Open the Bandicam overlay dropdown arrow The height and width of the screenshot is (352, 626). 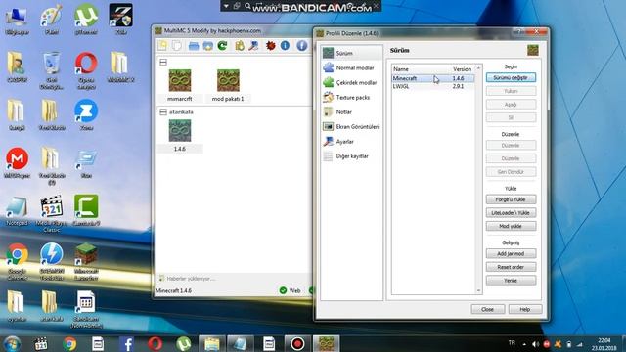coord(226,6)
